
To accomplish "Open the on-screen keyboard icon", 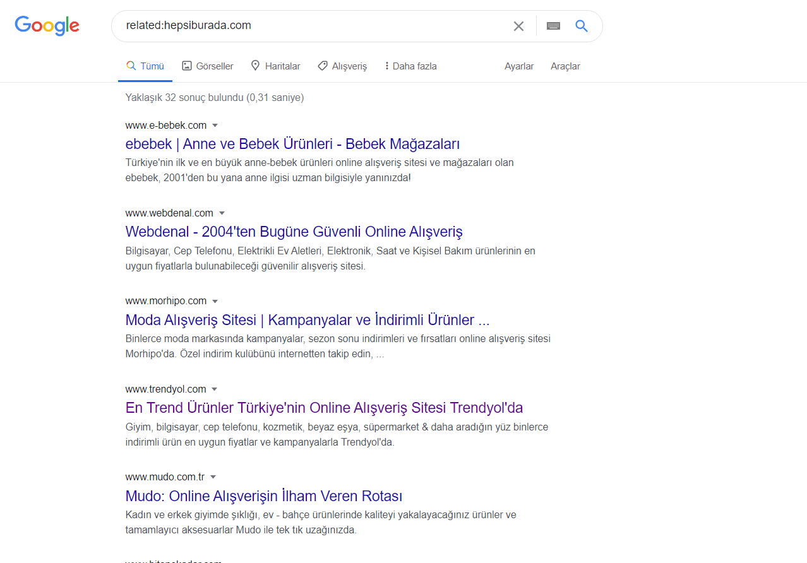I will (553, 26).
